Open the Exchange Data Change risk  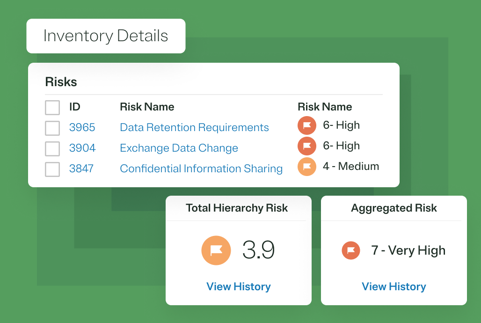[179, 148]
